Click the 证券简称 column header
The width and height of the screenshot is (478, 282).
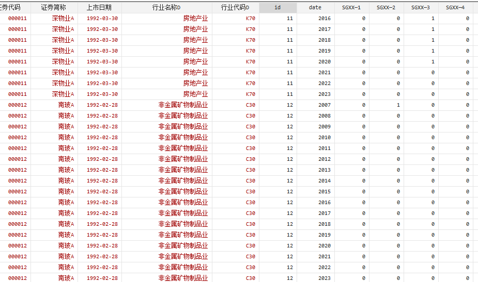54,8
